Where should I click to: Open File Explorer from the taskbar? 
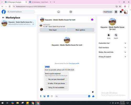[18, 103]
